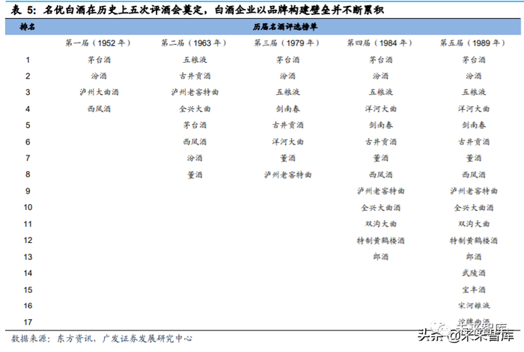This screenshot has width=524, height=352.
Task: Click 古井贡酒 in the 1963 column
Action: pyautogui.click(x=195, y=76)
